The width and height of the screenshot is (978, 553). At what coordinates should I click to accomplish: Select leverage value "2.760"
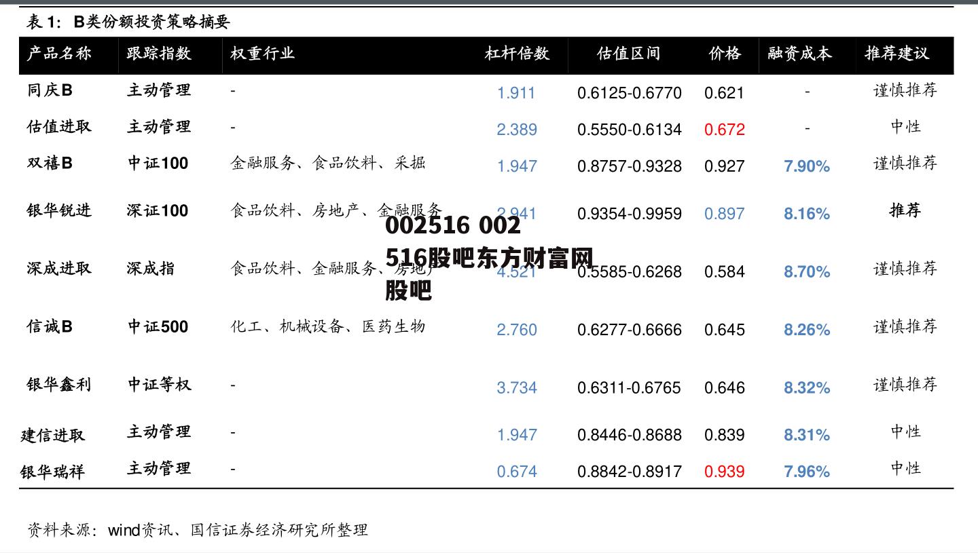point(517,330)
